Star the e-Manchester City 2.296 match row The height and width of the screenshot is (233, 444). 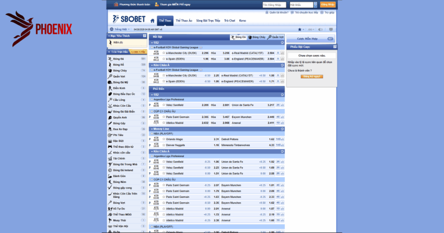[163, 53]
